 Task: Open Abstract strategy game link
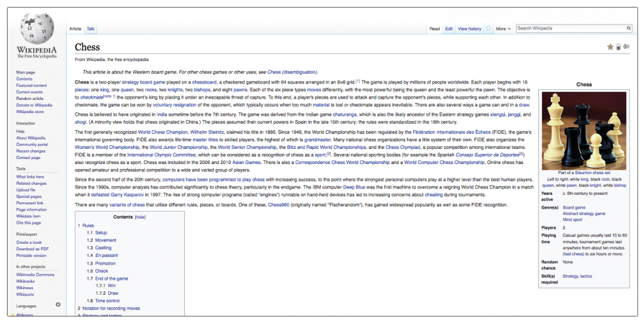click(584, 214)
